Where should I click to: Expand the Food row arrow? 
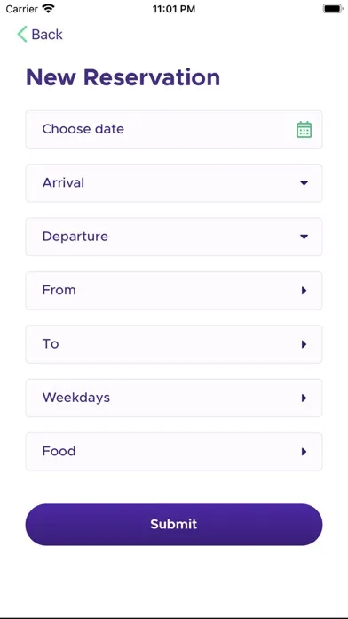[x=304, y=452]
